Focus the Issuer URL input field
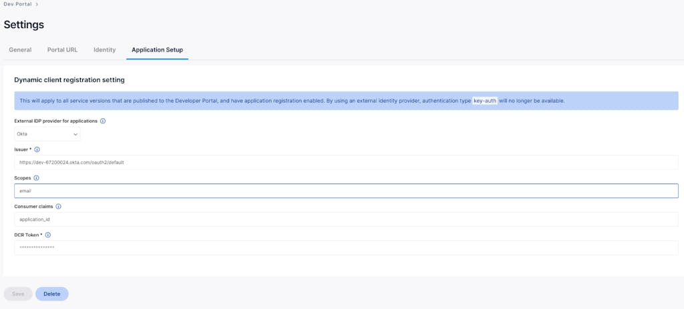The width and height of the screenshot is (684, 309). click(346, 162)
